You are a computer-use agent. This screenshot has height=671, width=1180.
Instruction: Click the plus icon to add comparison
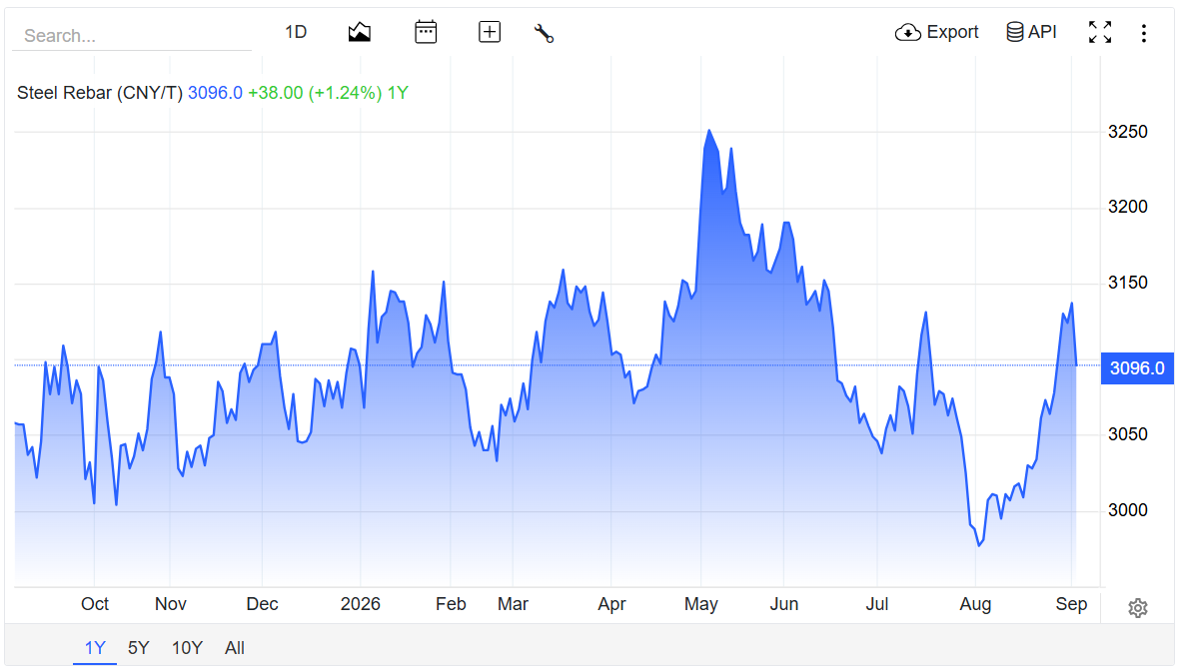pyautogui.click(x=490, y=32)
